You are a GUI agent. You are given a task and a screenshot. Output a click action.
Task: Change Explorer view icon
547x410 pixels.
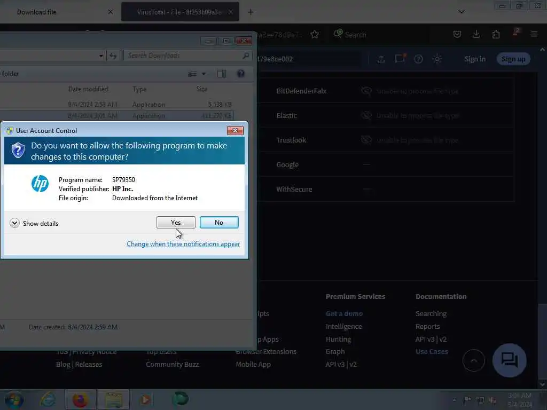(192, 74)
